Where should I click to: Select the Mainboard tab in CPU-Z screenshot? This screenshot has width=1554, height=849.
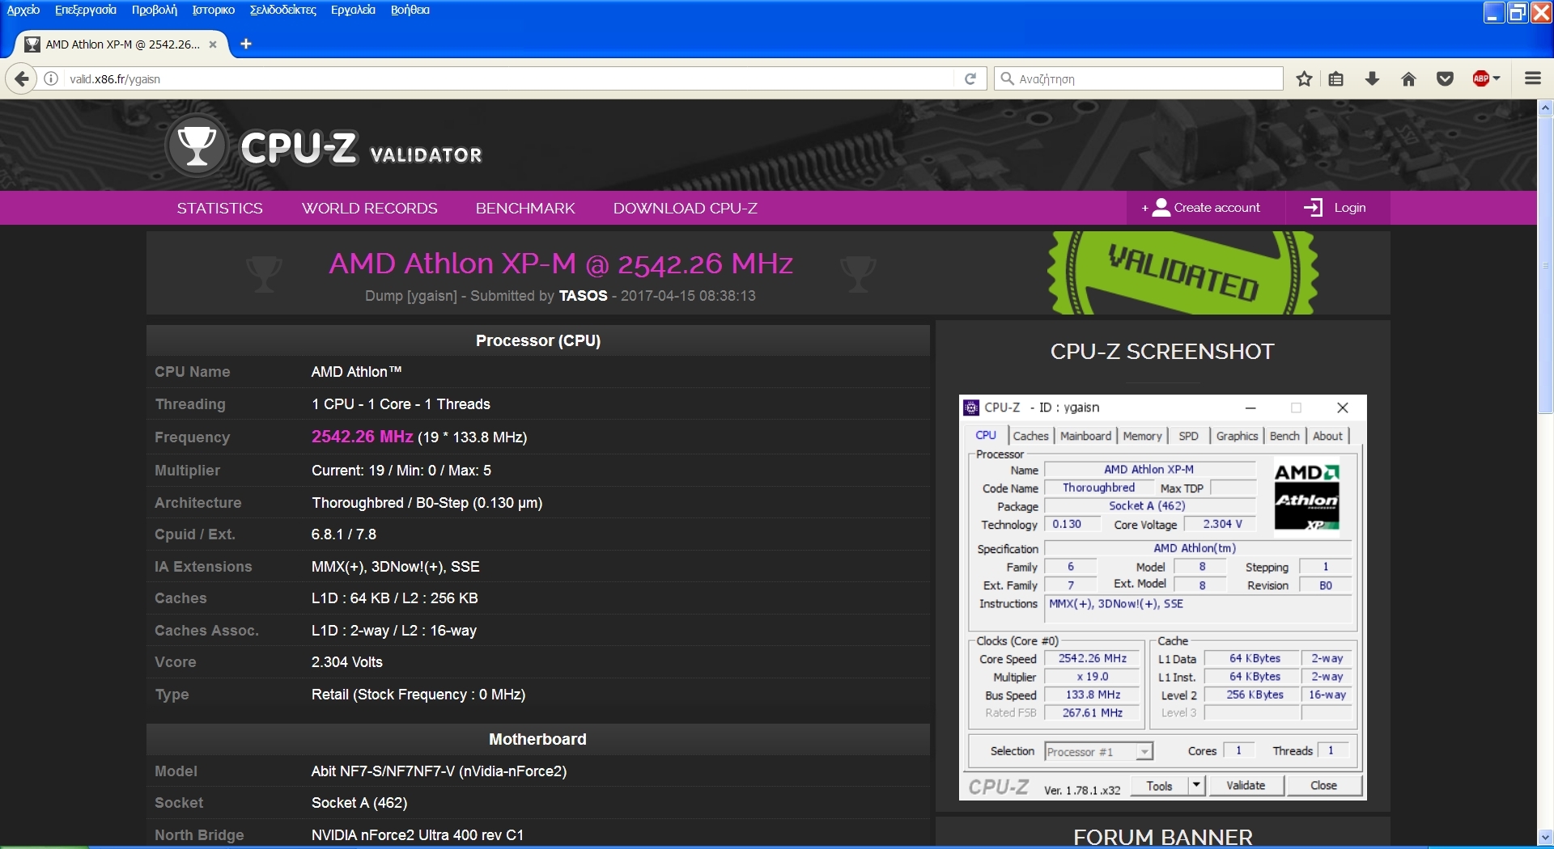(x=1085, y=436)
